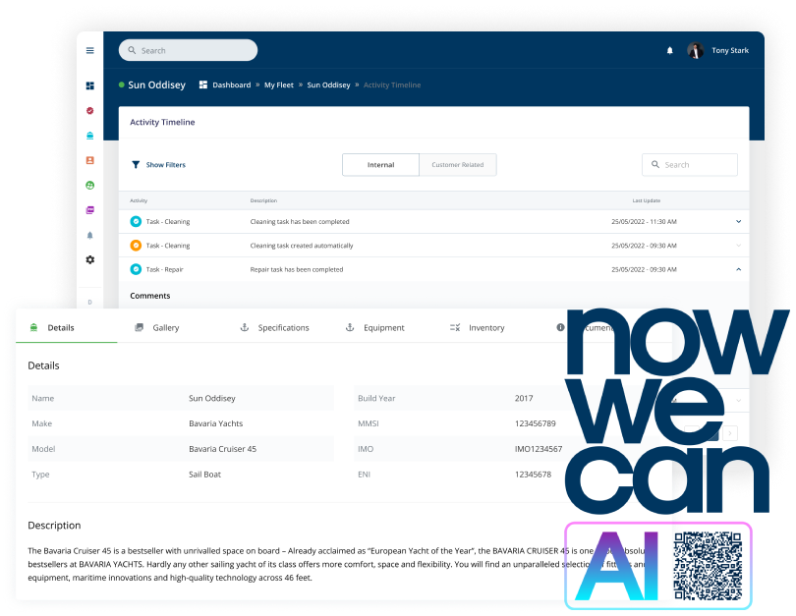This screenshot has width=796, height=616.
Task: Open the teal ship fleet sidebar icon
Action: click(89, 136)
